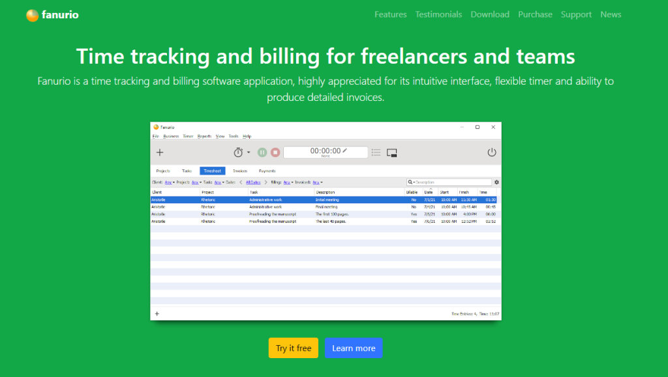The height and width of the screenshot is (377, 668).
Task: Click the blue Learn more button
Action: pos(354,348)
